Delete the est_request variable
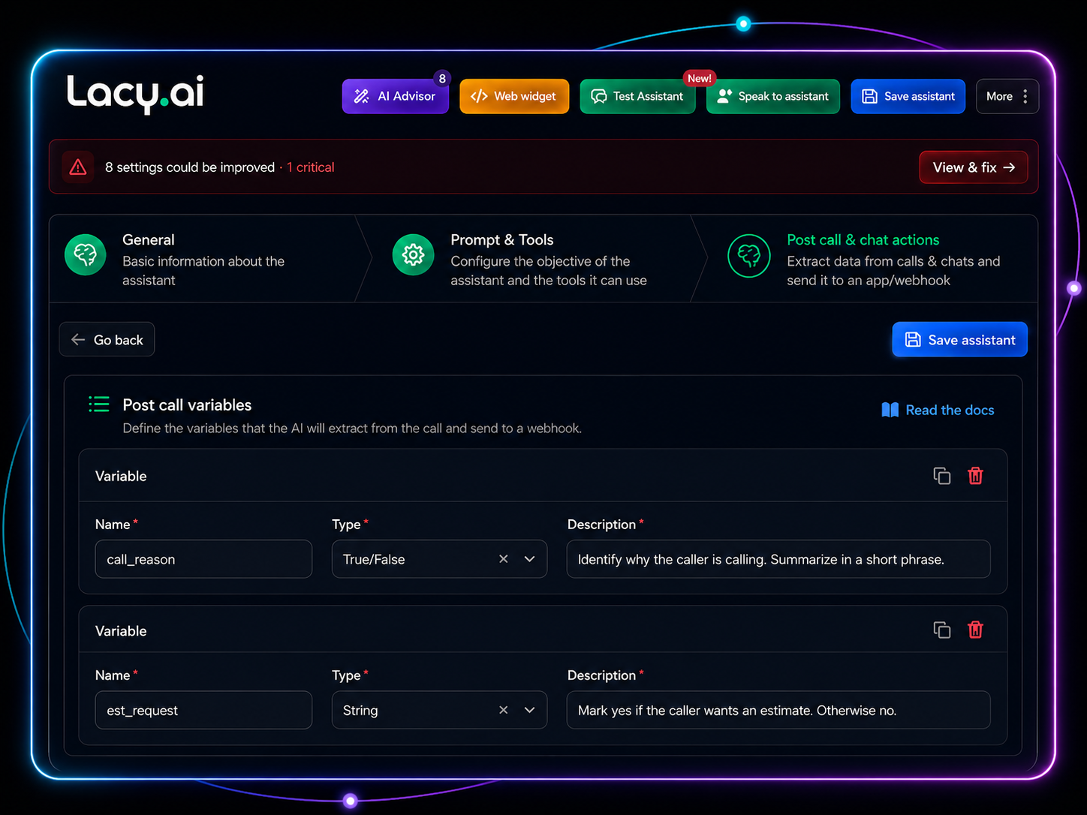Image resolution: width=1087 pixels, height=815 pixels. coord(975,630)
